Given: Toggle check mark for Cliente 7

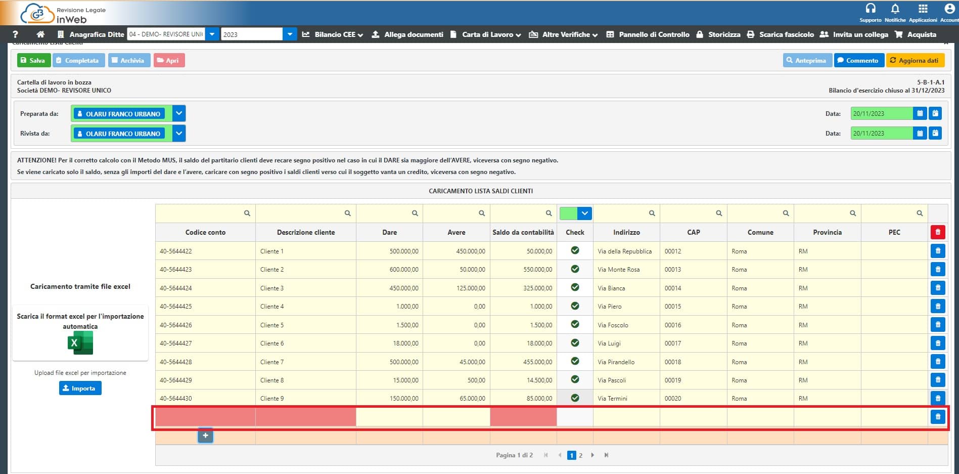Looking at the screenshot, I should [x=575, y=361].
